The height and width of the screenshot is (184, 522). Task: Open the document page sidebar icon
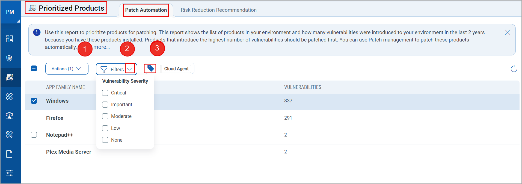pyautogui.click(x=9, y=154)
